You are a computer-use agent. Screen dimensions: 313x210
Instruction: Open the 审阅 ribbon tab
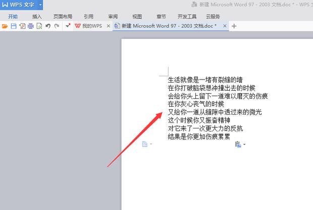113,16
